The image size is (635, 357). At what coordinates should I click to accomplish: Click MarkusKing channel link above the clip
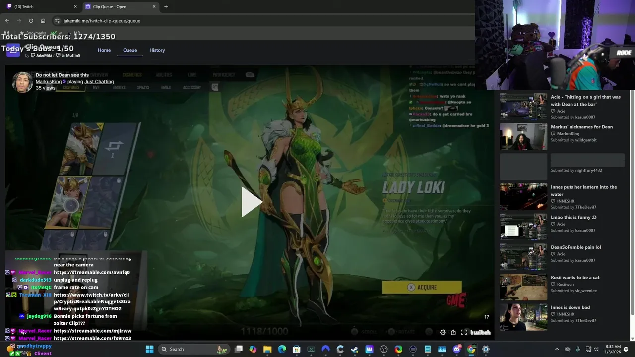(48, 82)
